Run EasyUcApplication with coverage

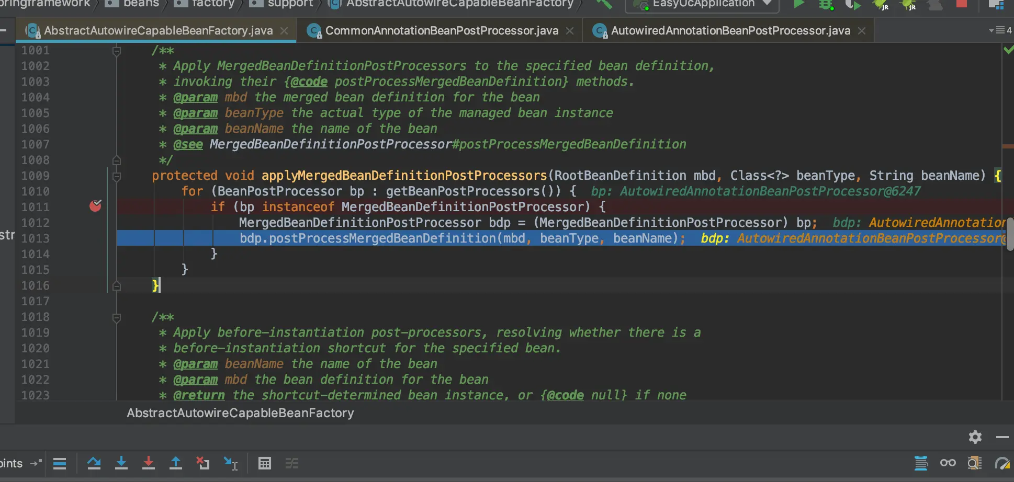pyautogui.click(x=853, y=4)
